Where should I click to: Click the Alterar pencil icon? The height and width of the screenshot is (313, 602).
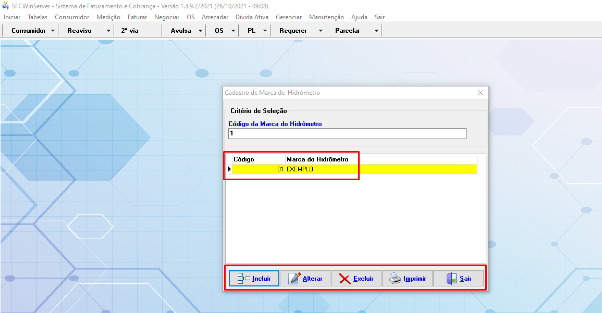(x=294, y=279)
